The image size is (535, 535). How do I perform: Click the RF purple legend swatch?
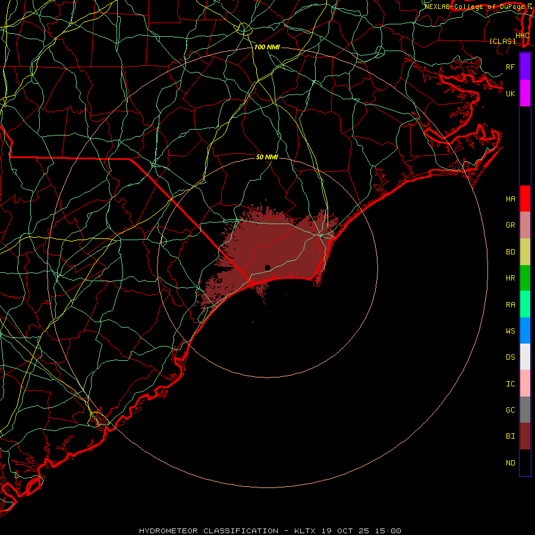pyautogui.click(x=525, y=67)
